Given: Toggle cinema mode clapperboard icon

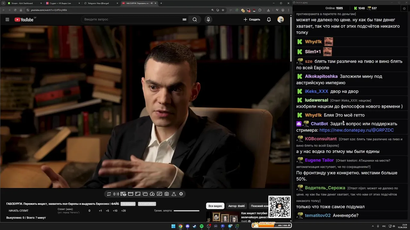Looking at the screenshot, I should point(130,194).
